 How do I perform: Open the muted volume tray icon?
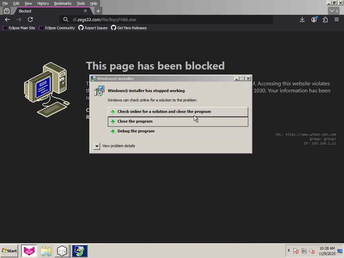pos(312,251)
